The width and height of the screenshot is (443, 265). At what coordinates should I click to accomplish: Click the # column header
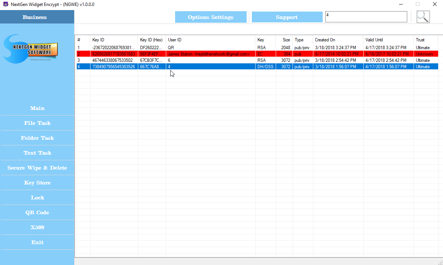(83, 40)
